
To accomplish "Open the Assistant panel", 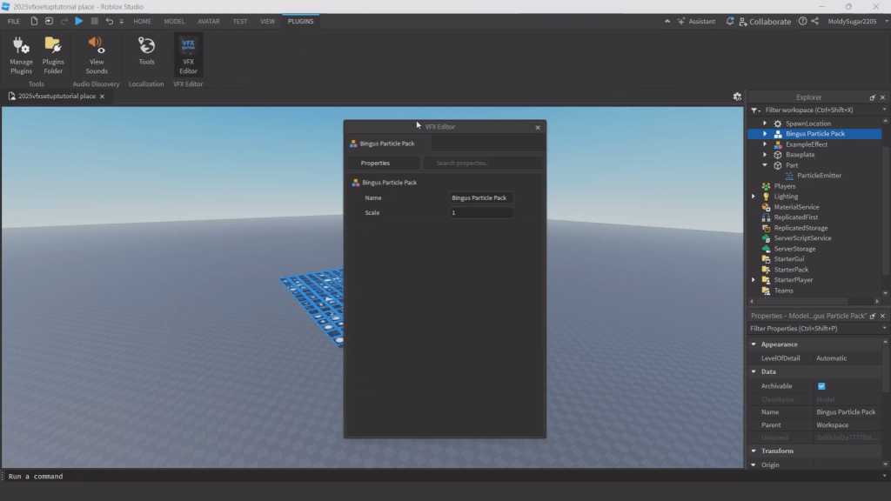I will [696, 21].
